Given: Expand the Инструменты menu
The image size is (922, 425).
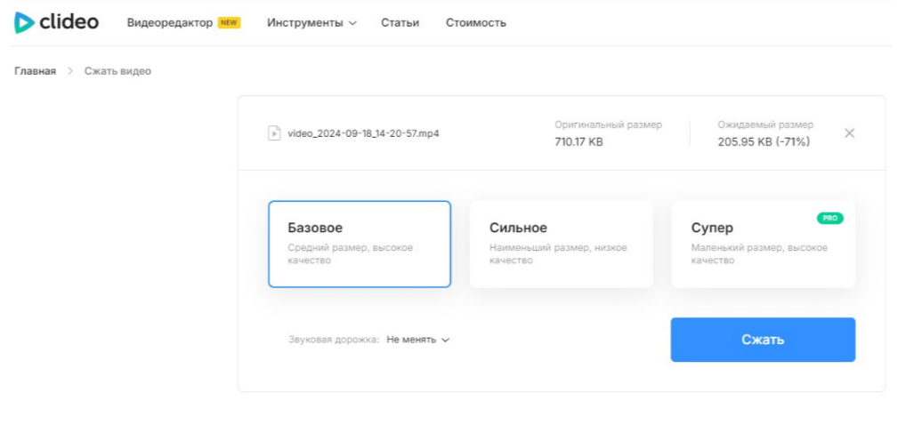Looking at the screenshot, I should click(x=311, y=23).
